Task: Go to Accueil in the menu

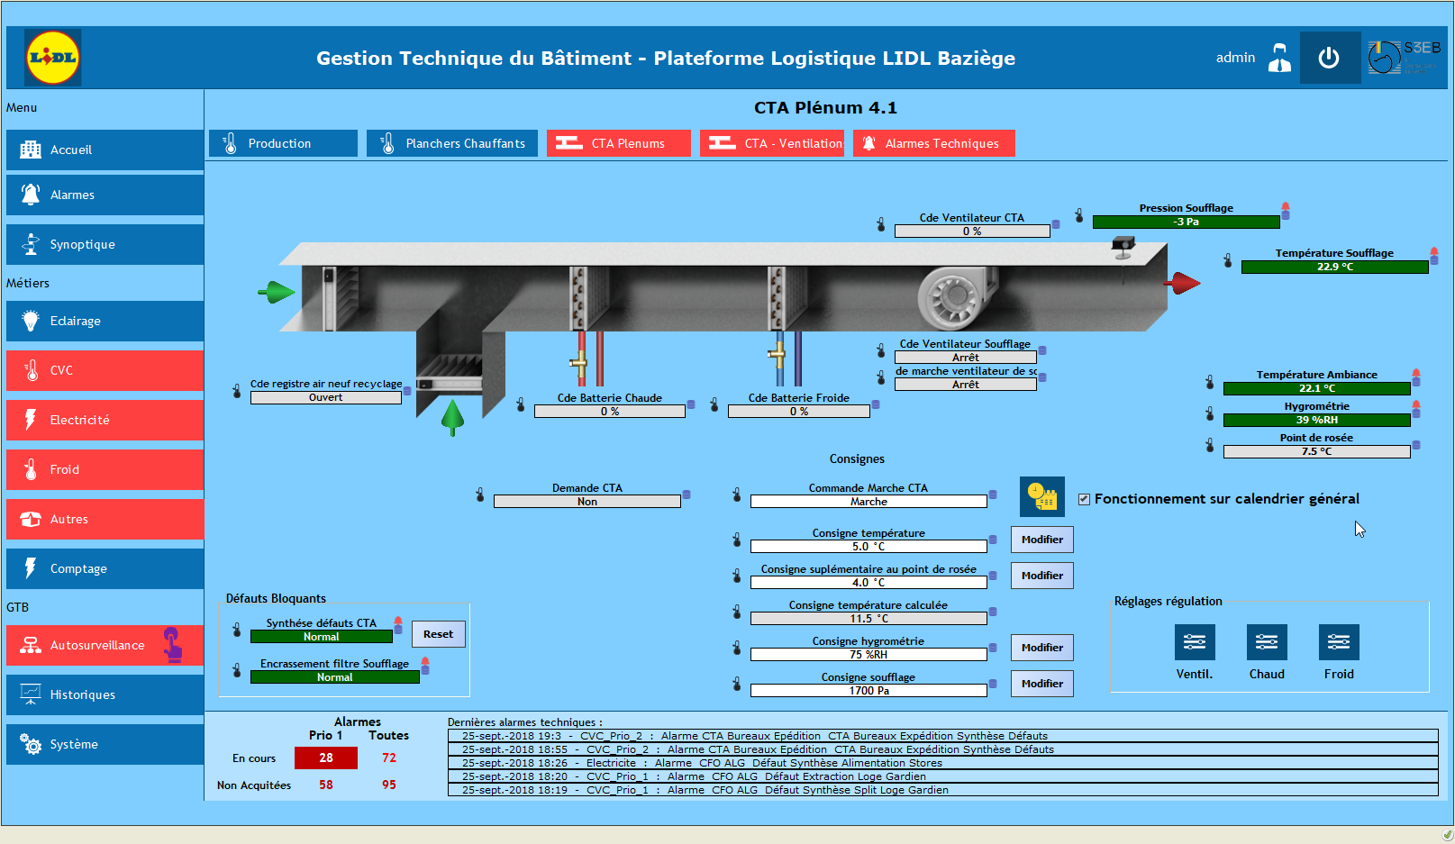Action: (x=105, y=150)
